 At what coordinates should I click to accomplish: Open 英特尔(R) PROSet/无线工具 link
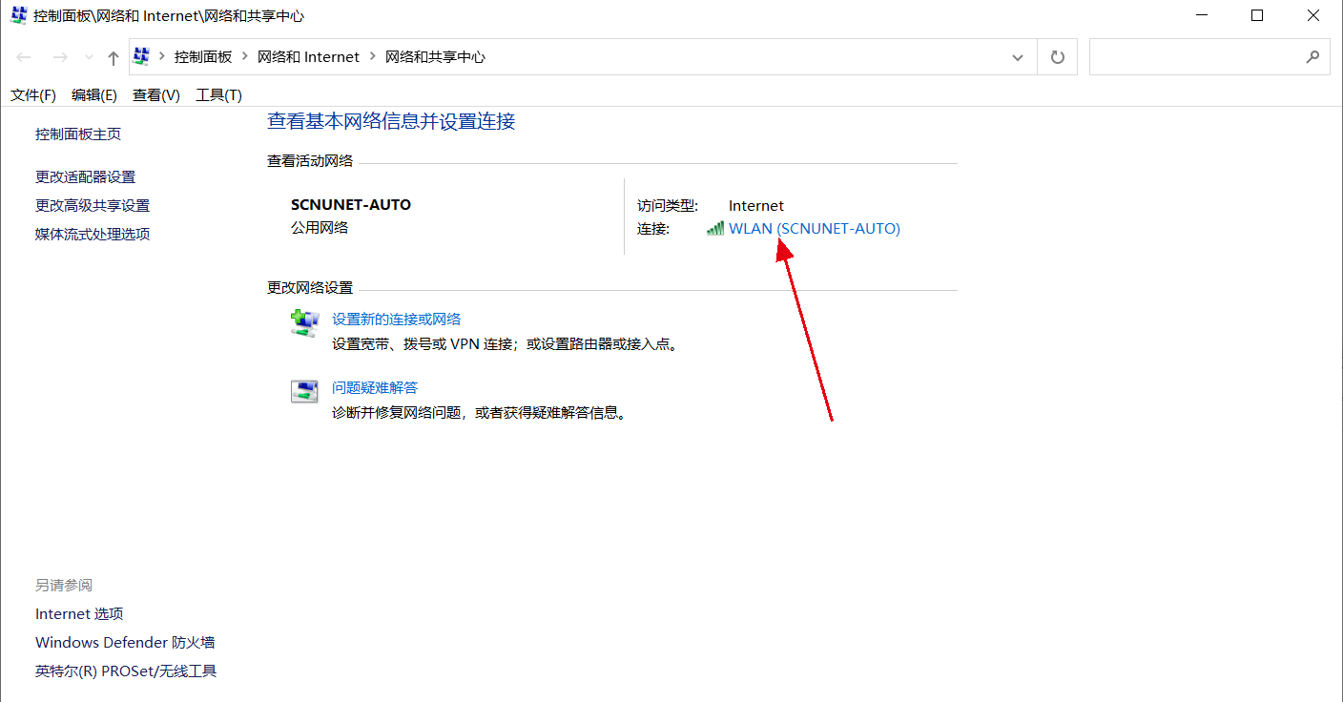click(x=126, y=671)
